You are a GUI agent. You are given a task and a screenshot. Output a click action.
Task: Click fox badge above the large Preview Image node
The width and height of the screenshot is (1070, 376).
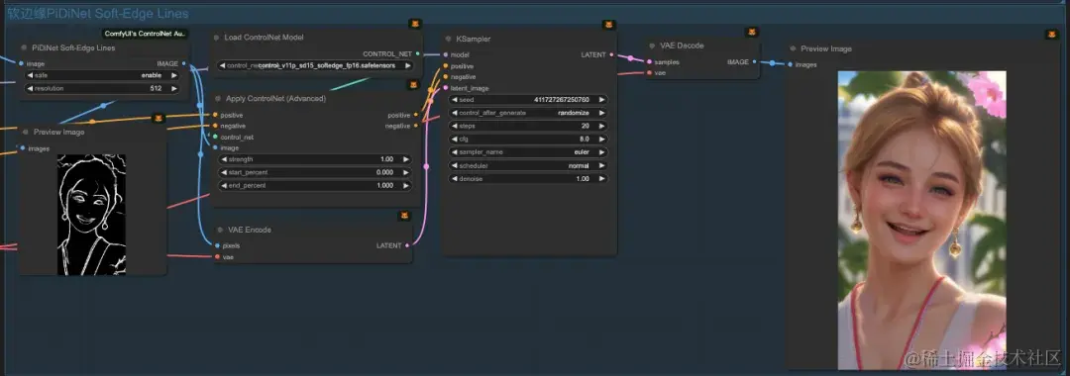pos(1051,34)
